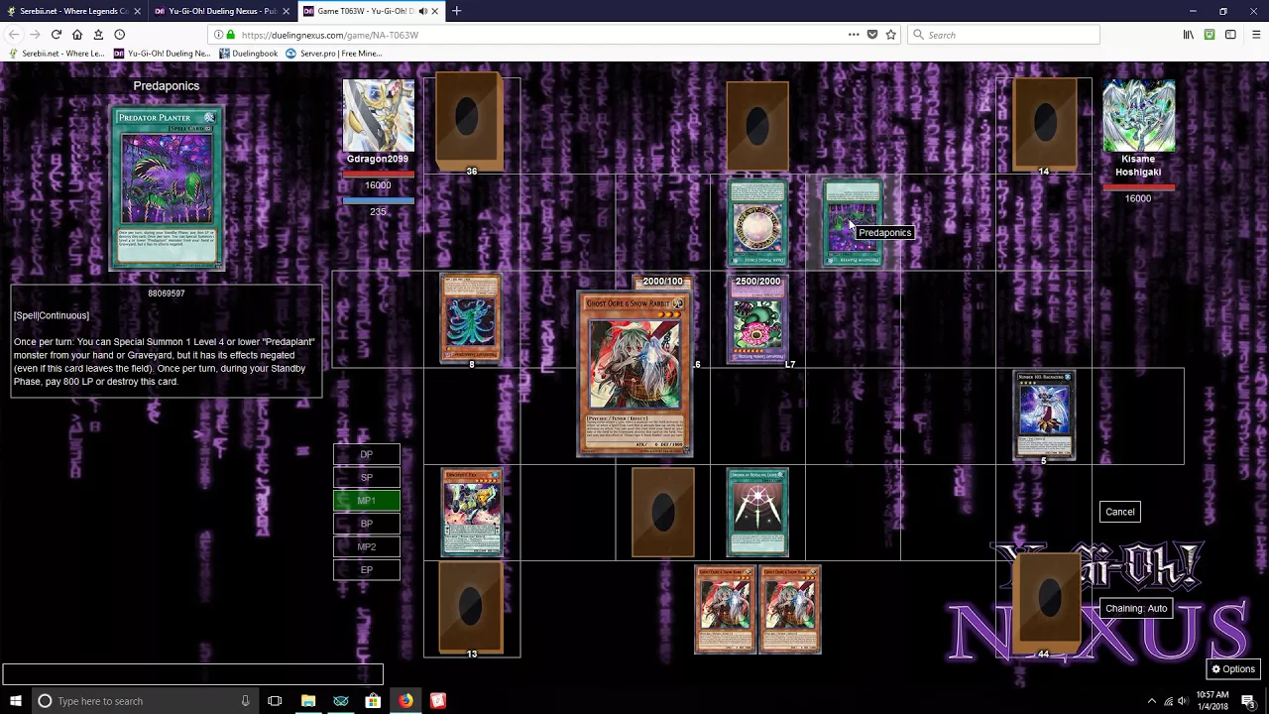1269x714 pixels.
Task: Go to MP2 phase button
Action: 366,546
